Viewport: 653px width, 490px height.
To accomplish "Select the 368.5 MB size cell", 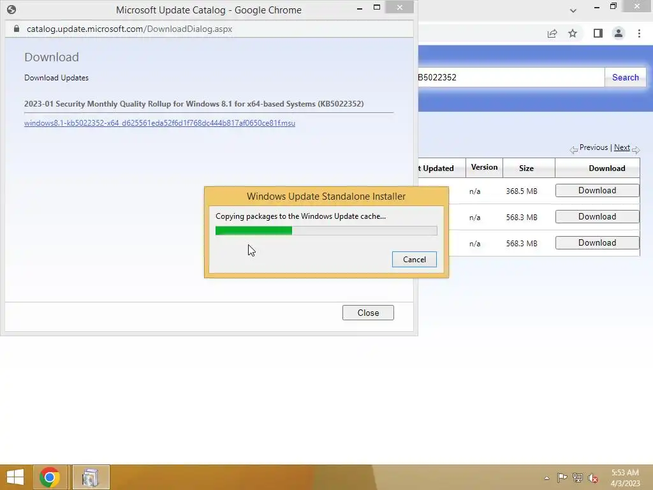I will [x=522, y=191].
